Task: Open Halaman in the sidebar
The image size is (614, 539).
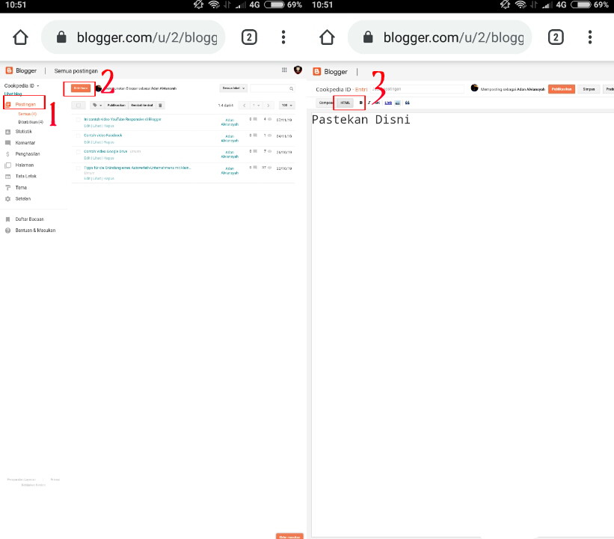Action: (x=19, y=165)
